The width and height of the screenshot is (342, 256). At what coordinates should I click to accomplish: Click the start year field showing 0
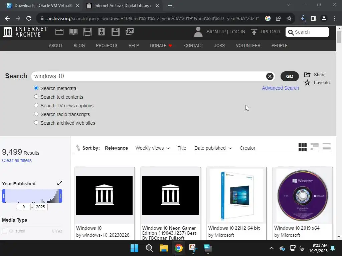24,207
